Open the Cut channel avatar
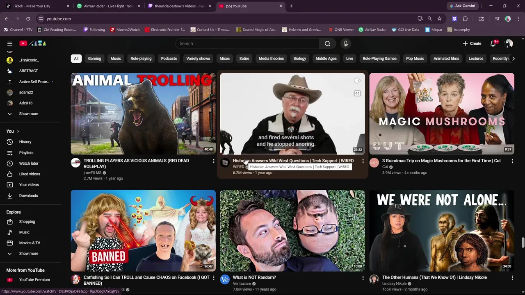 pos(374,163)
